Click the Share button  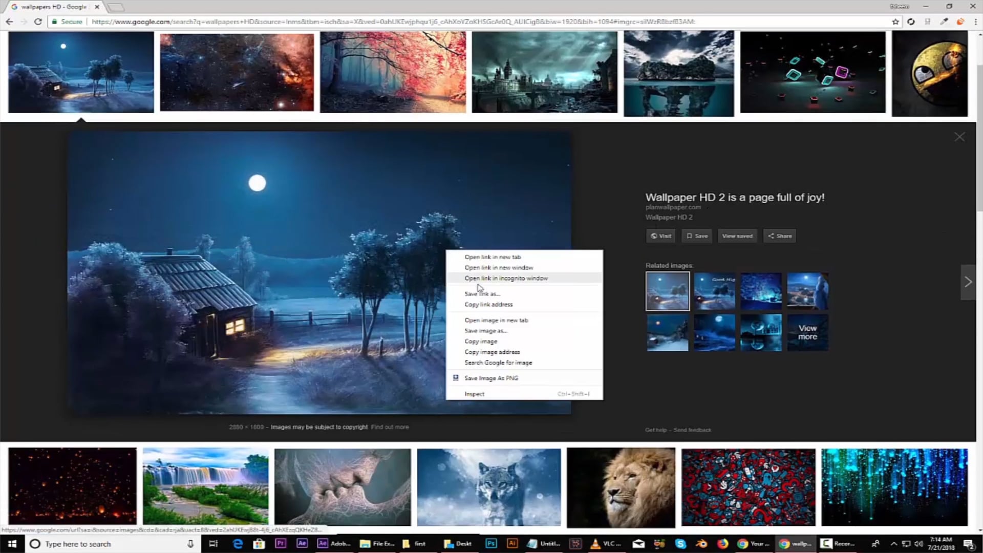[x=779, y=236]
